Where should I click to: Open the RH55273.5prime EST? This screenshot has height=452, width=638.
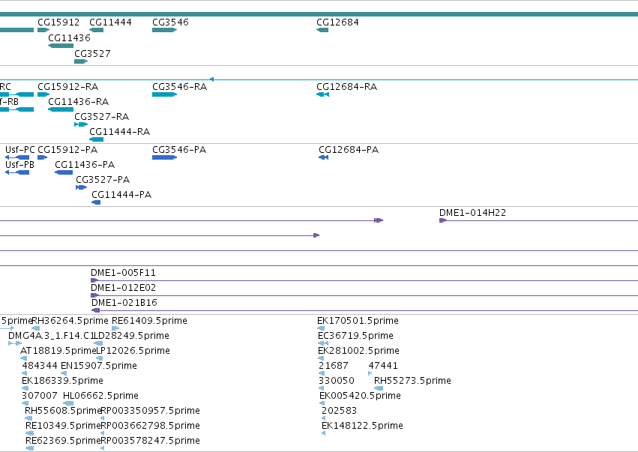coord(379,388)
